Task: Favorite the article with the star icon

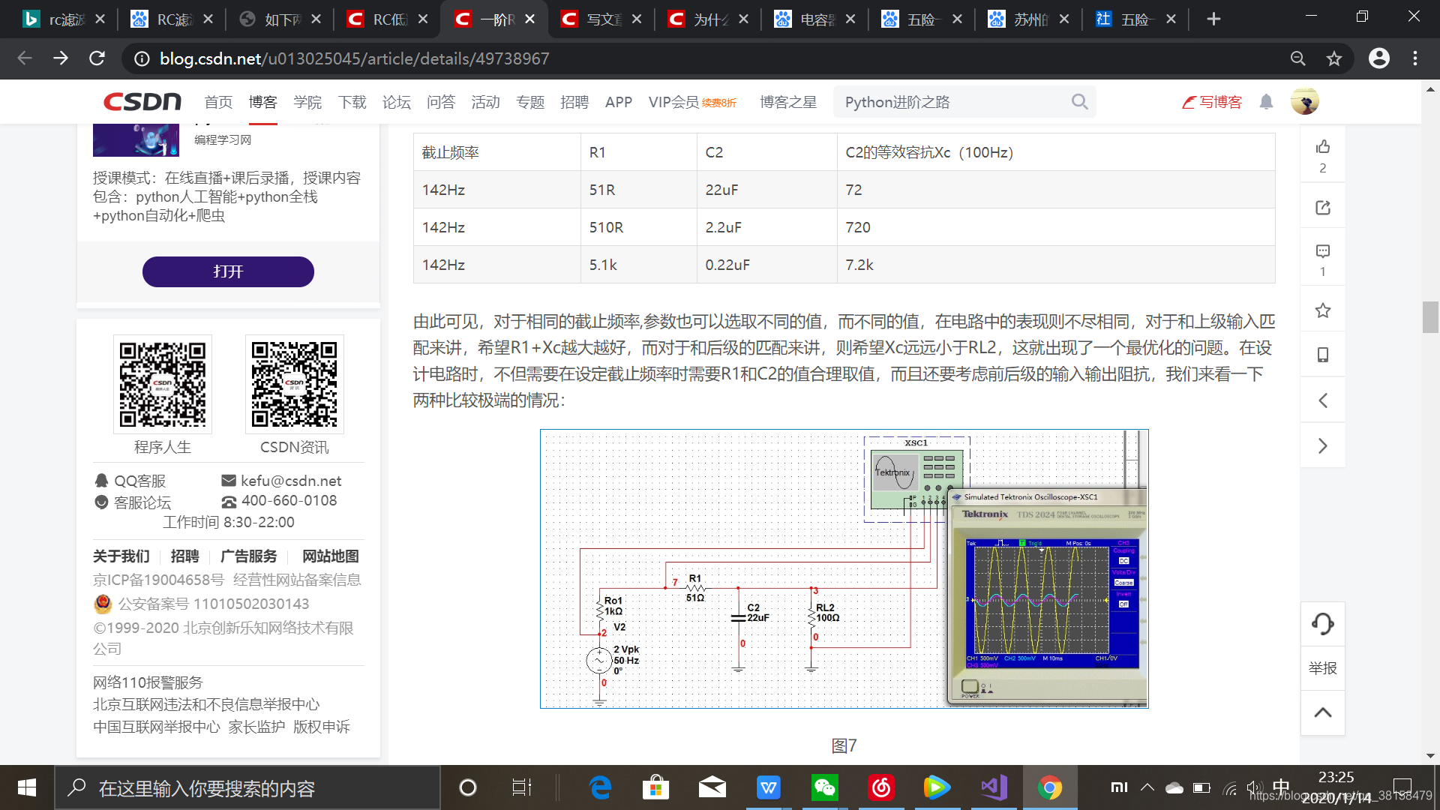Action: coord(1322,310)
